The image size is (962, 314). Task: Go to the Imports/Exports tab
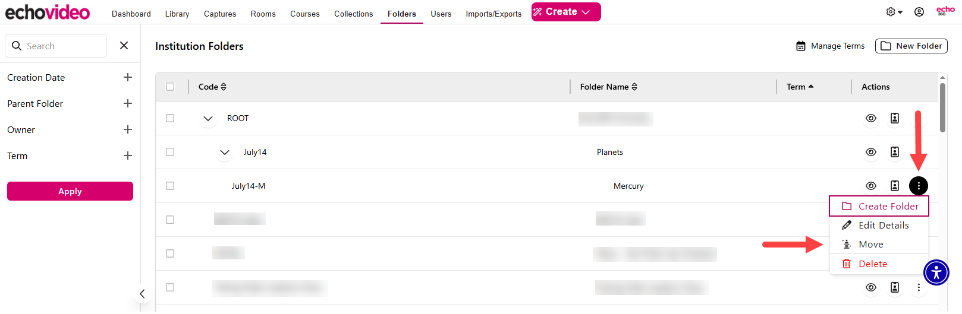493,14
